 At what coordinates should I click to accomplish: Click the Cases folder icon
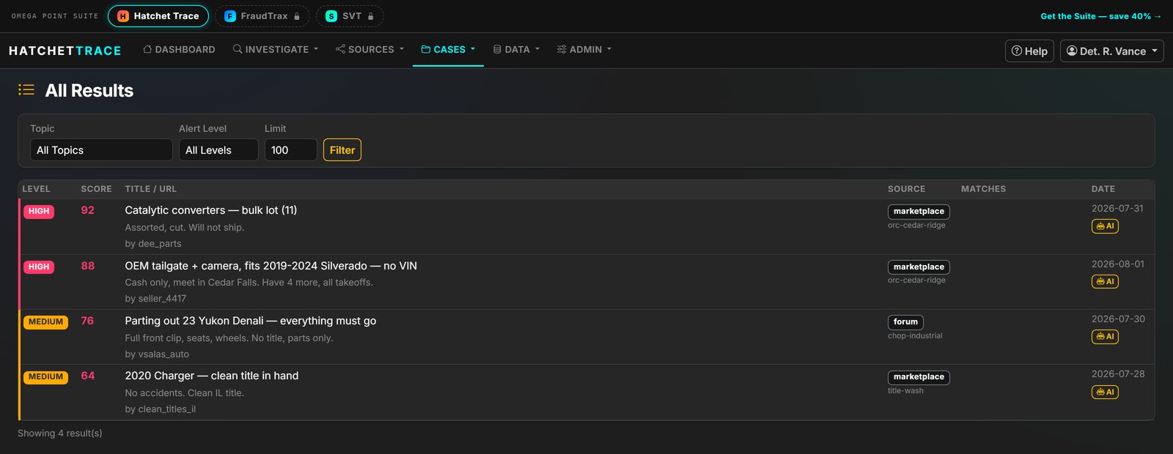pos(426,49)
